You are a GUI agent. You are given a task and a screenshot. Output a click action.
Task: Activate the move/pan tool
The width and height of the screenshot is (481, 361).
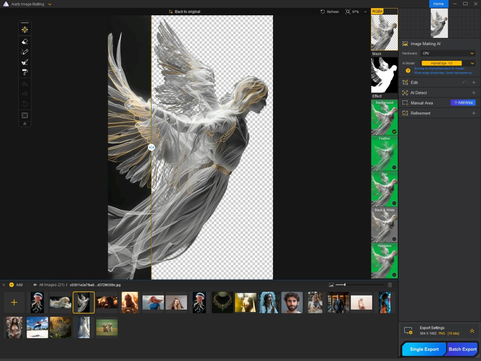pos(25,29)
